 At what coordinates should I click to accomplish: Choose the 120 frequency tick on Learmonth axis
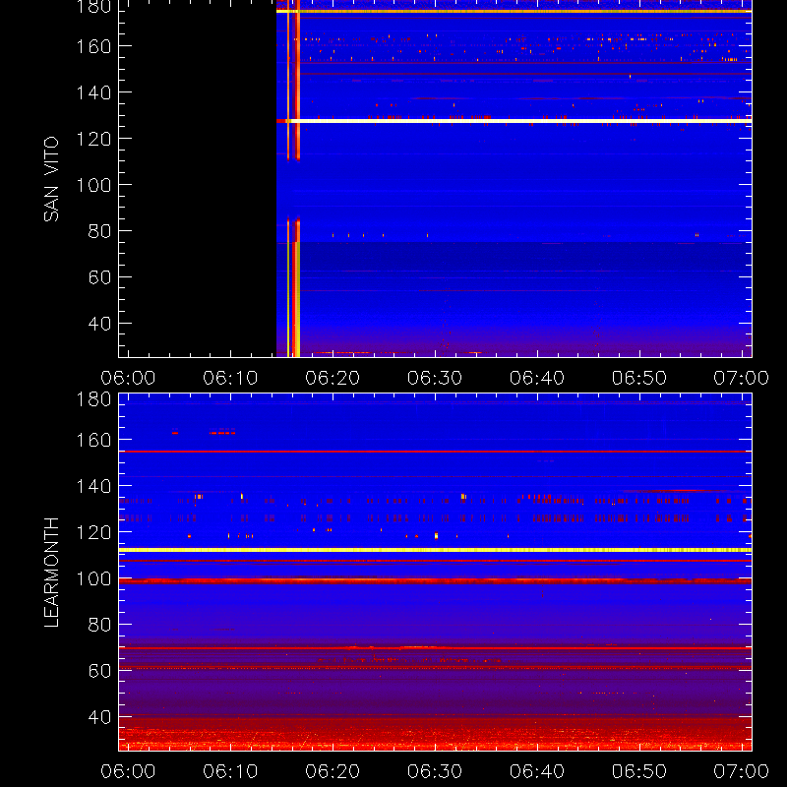93,532
